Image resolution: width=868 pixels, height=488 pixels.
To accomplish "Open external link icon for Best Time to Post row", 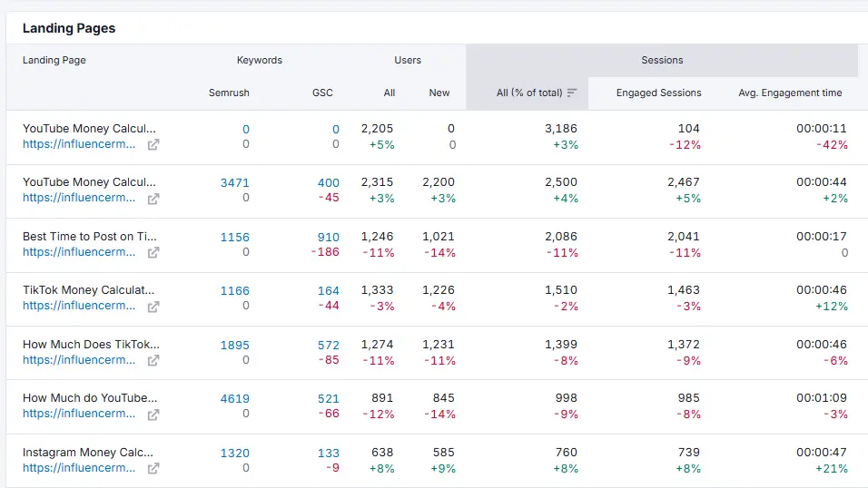I will (153, 252).
